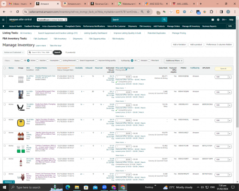Select the 'Inactive' status radio button
This screenshot has width=239, height=191.
coord(37,61)
